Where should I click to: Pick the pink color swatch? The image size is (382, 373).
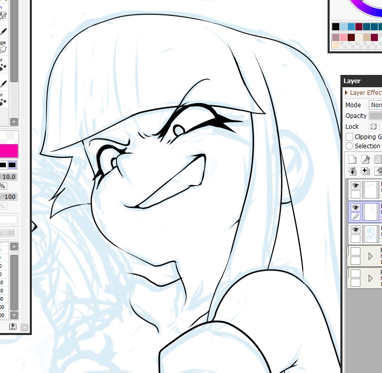343,37
